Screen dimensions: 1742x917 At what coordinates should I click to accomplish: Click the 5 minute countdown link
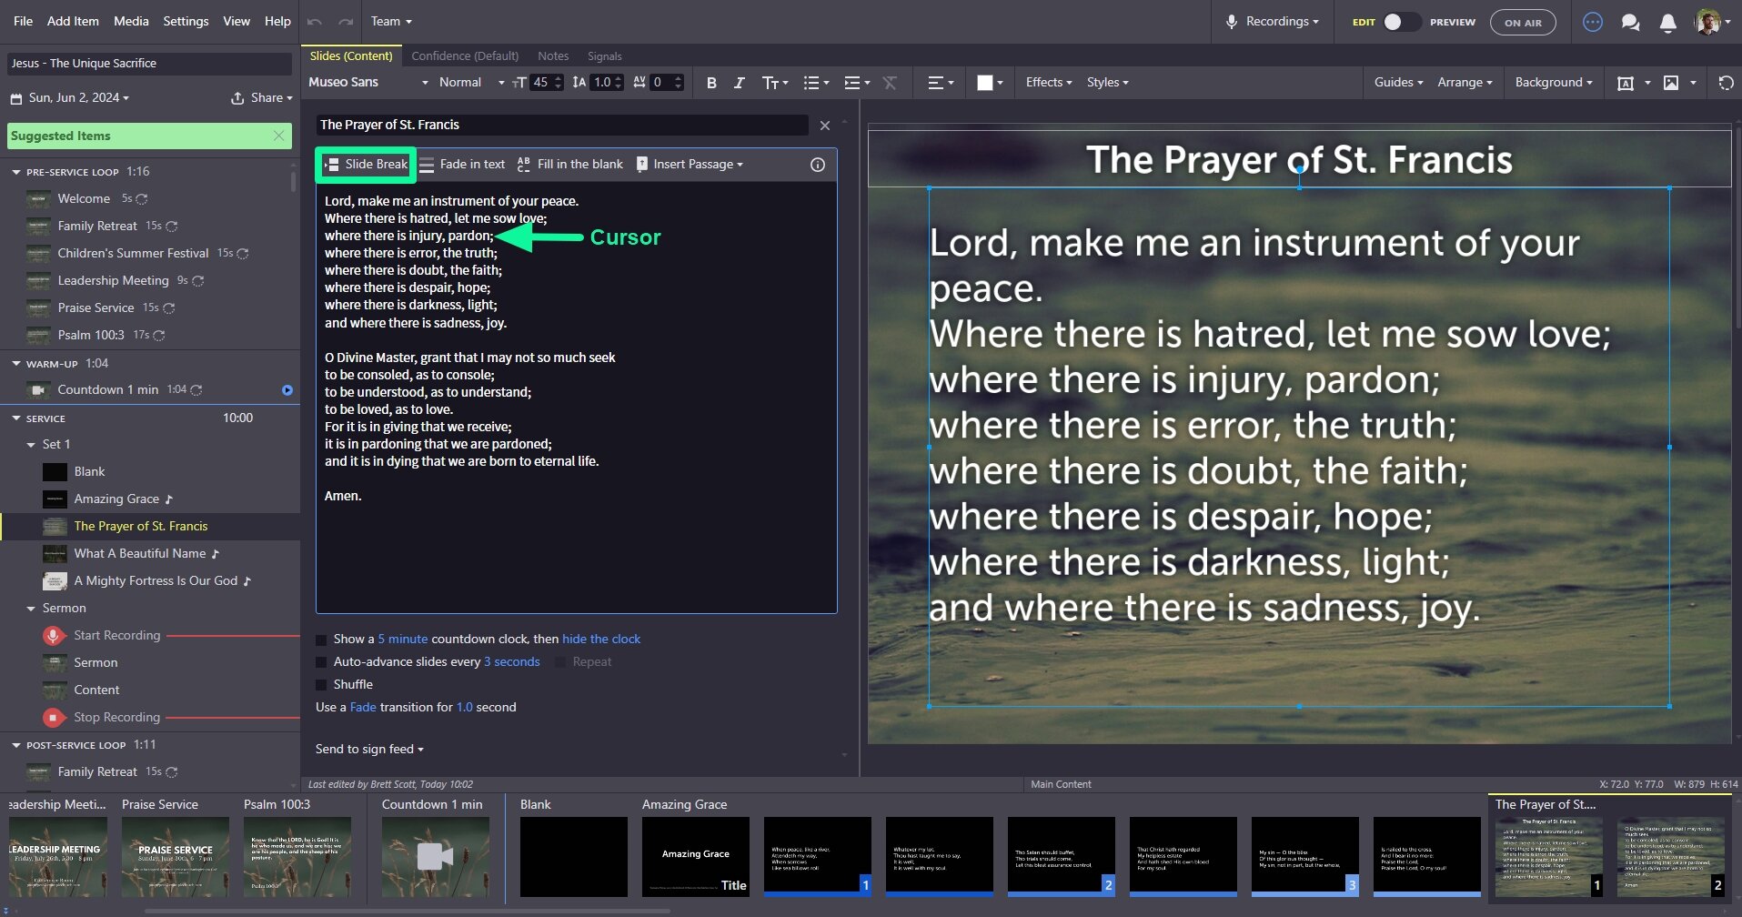click(402, 640)
